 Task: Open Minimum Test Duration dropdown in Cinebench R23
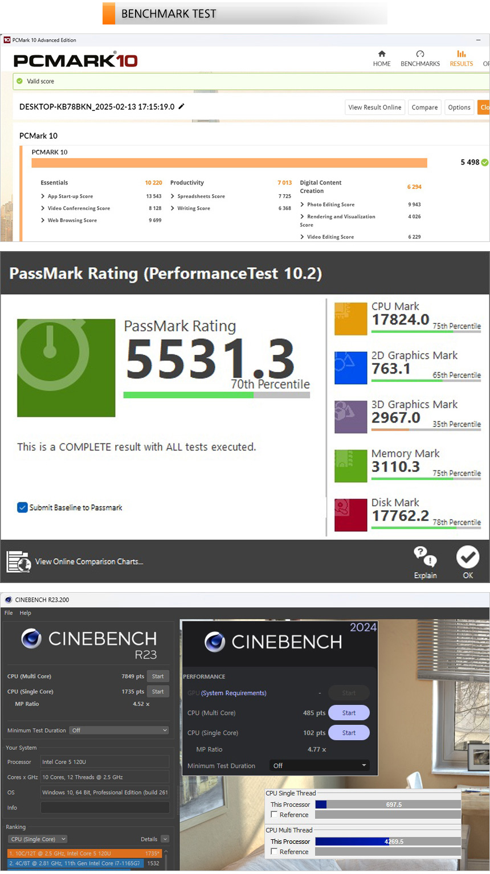(119, 731)
